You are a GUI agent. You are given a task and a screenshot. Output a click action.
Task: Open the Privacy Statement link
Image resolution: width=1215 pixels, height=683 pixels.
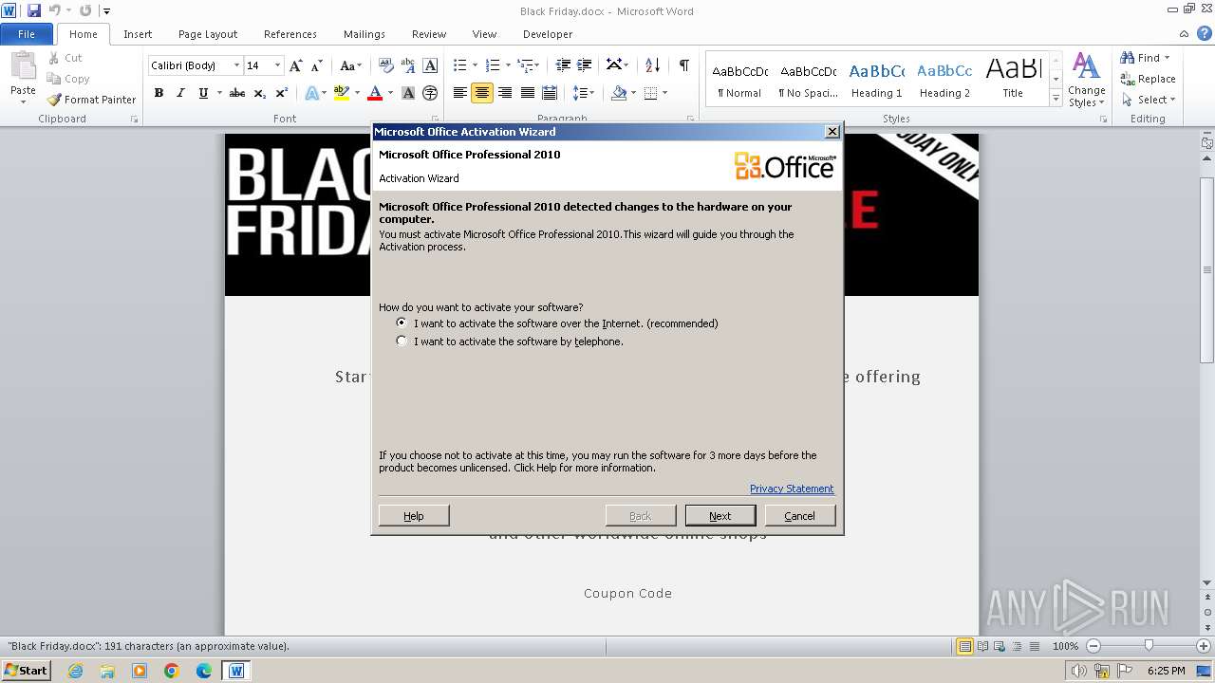pos(792,489)
